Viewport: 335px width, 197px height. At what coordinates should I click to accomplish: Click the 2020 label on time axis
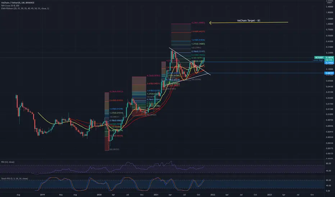(x=99, y=194)
